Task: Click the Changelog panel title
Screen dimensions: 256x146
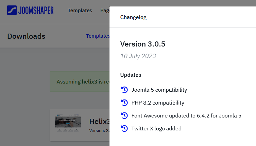Action: (133, 17)
